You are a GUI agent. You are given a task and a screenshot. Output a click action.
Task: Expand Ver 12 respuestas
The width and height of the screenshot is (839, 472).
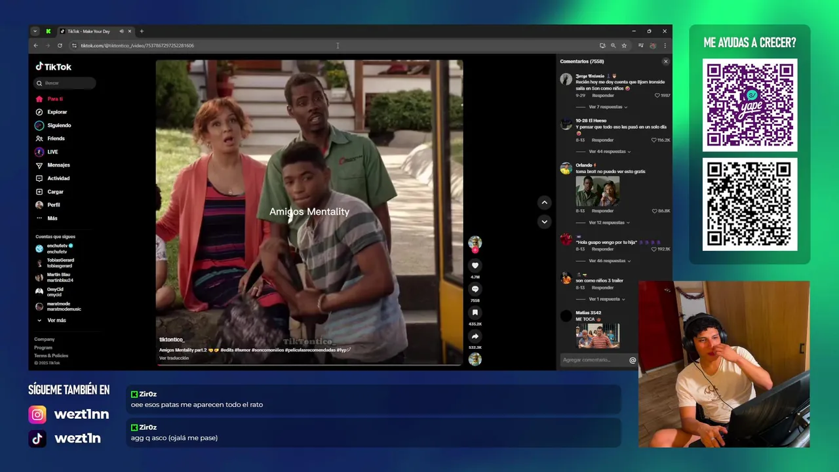coord(610,223)
